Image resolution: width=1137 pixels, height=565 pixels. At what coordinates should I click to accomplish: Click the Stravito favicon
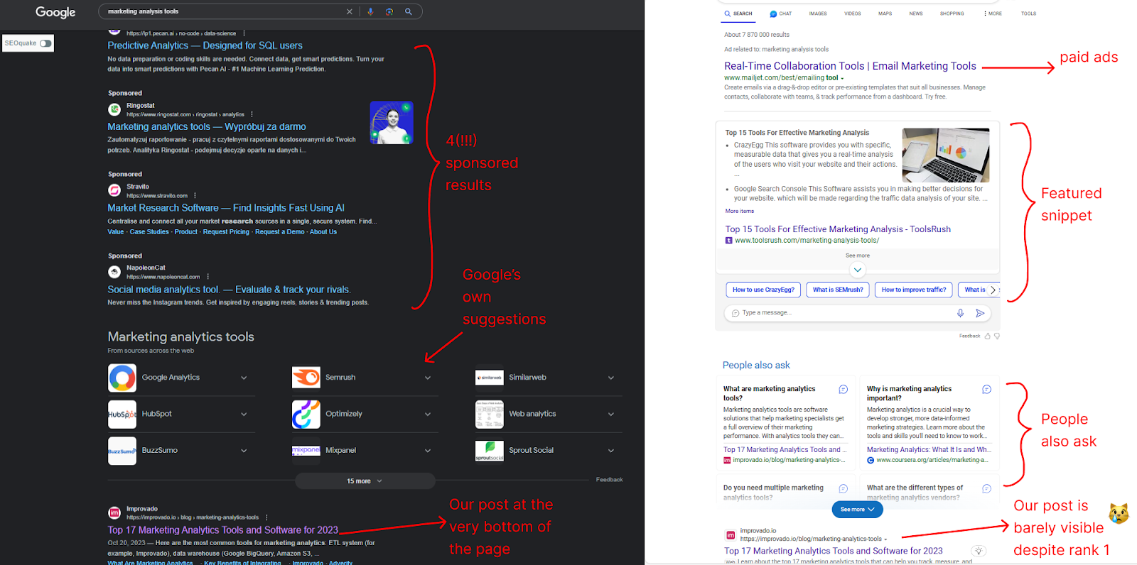pyautogui.click(x=114, y=190)
